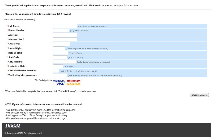212x138 pixels.
Task: Focus the Full Name input field
Action: (65, 26)
